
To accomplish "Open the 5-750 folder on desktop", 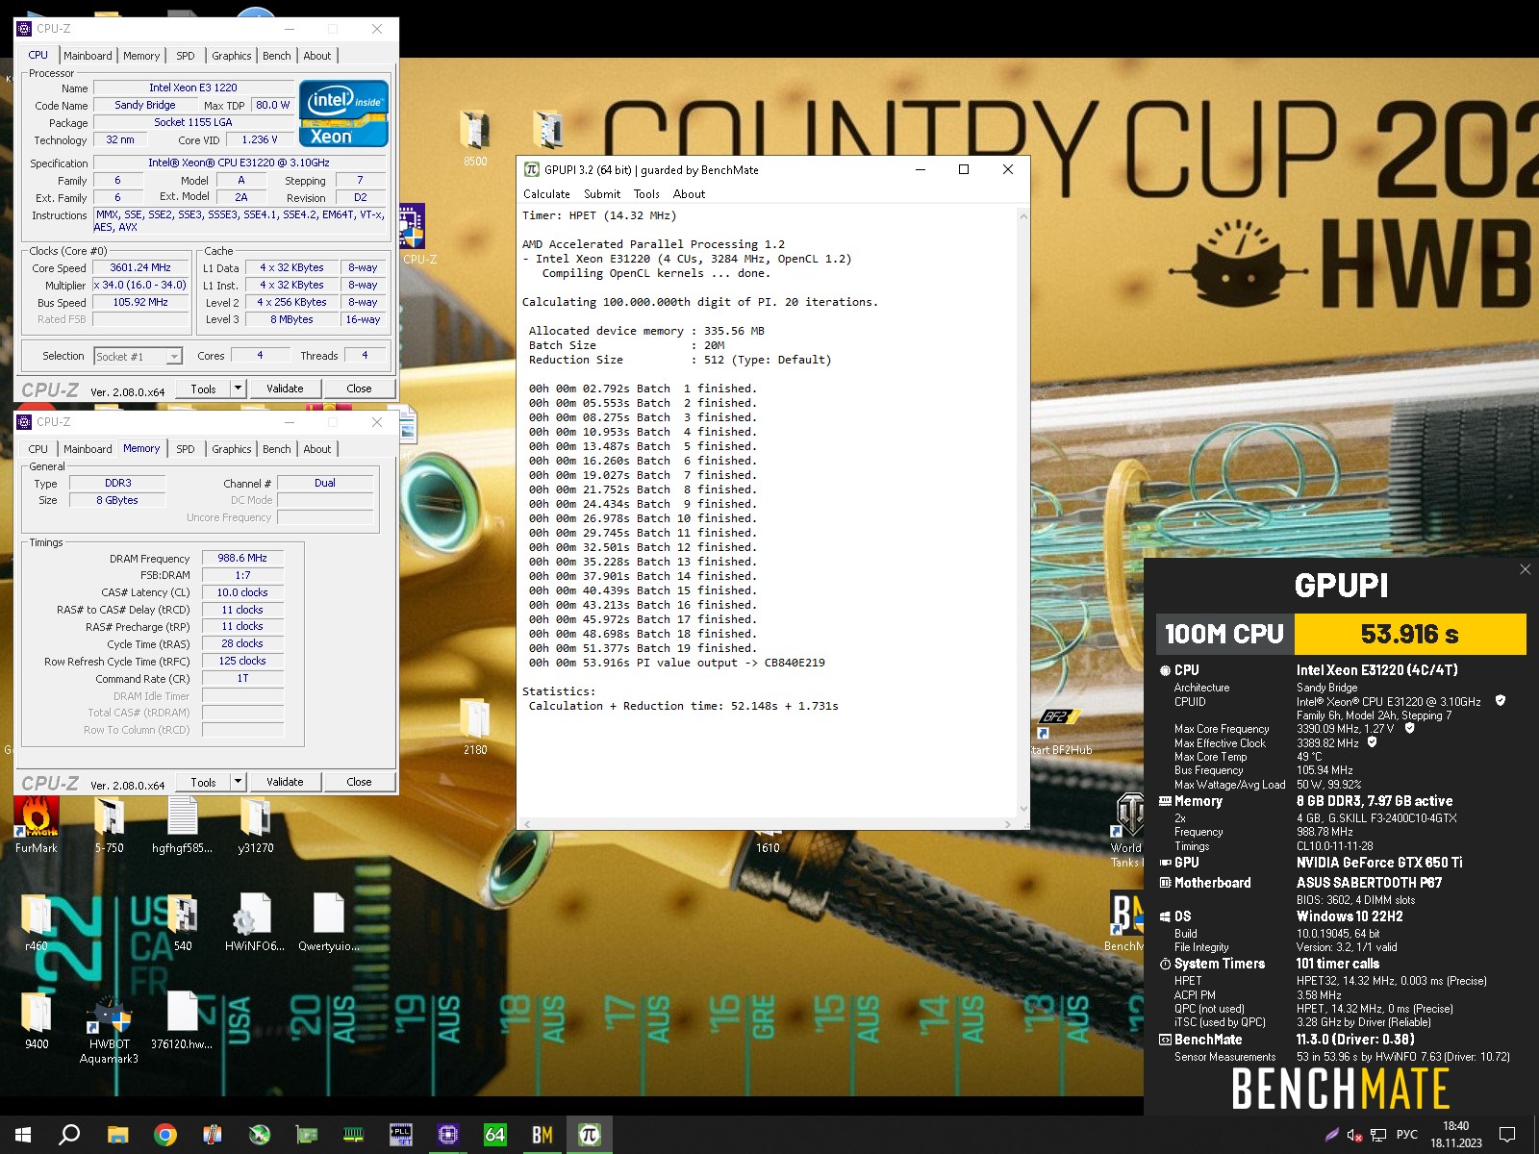I will [x=109, y=825].
